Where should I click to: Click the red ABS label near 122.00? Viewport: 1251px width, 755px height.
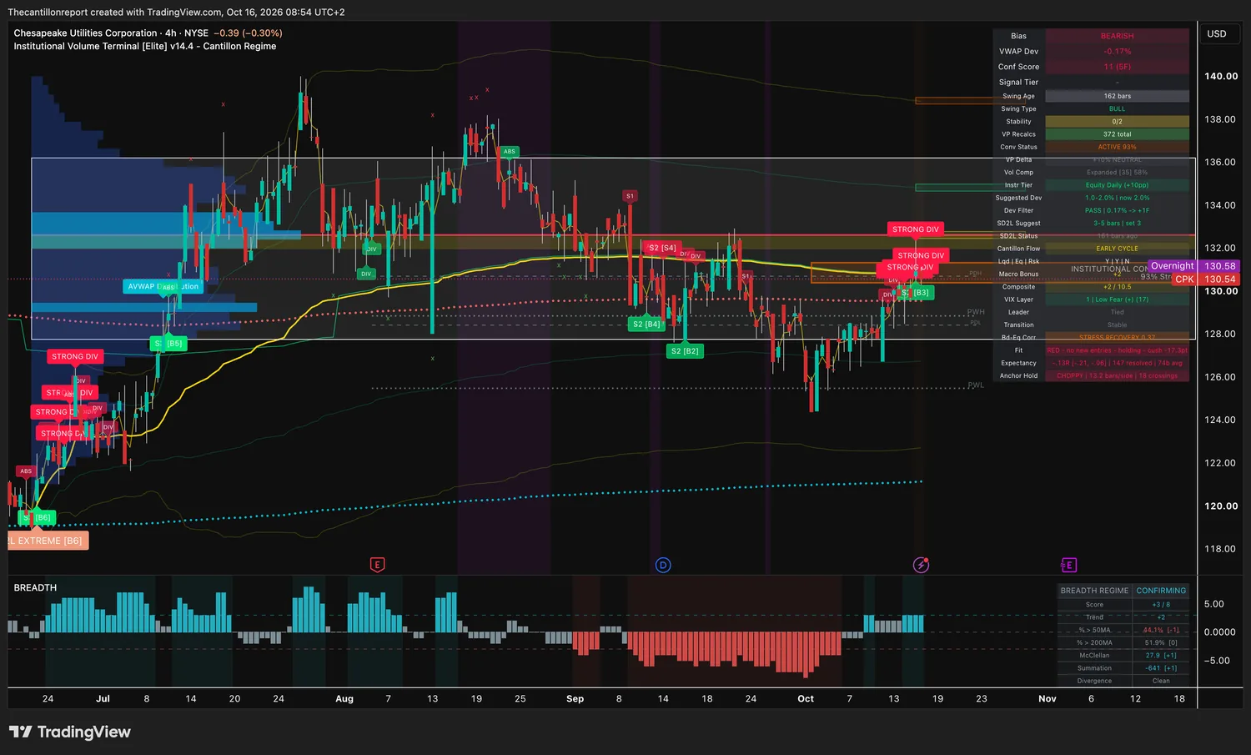[26, 471]
